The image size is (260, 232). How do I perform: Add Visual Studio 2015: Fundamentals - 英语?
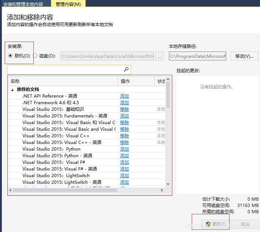click(124, 116)
